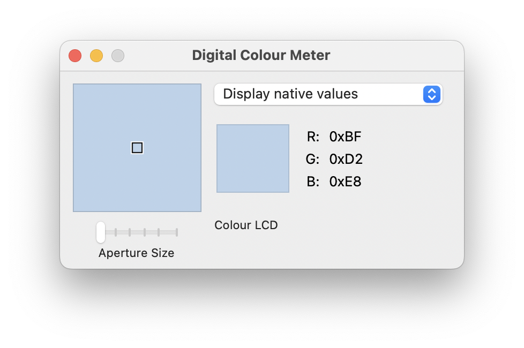Click the blue up-down chevron icon
The width and height of the screenshot is (524, 348).
tap(432, 94)
